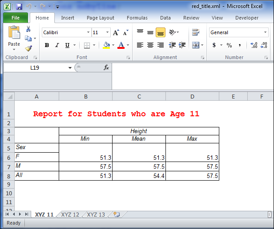Open the XYZ 12 sheet tab
Viewport: 274px width, 229px height.
(70, 215)
